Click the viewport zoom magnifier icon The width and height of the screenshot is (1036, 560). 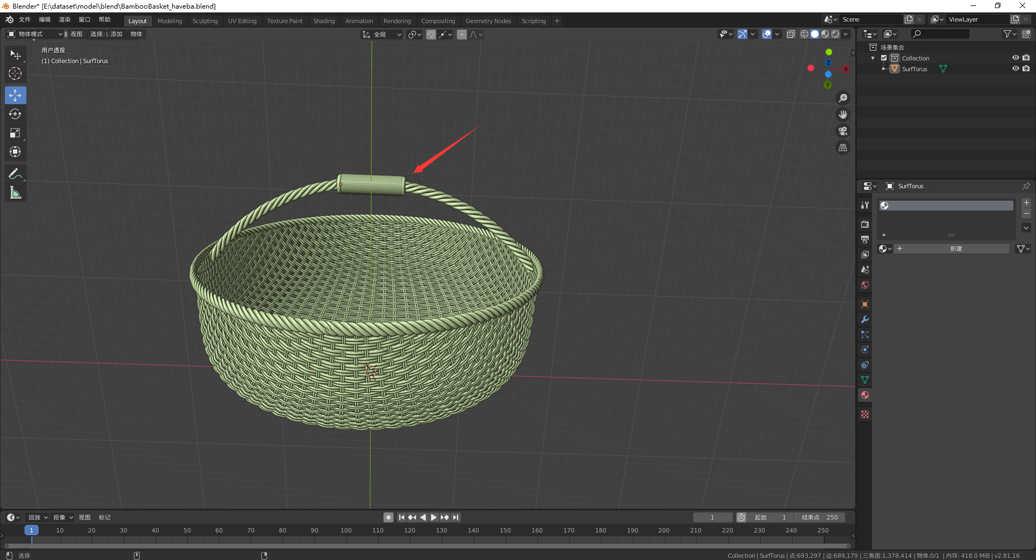pos(843,98)
